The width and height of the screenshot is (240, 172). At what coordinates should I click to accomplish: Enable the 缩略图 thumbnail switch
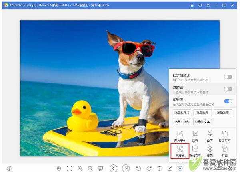[228, 89]
